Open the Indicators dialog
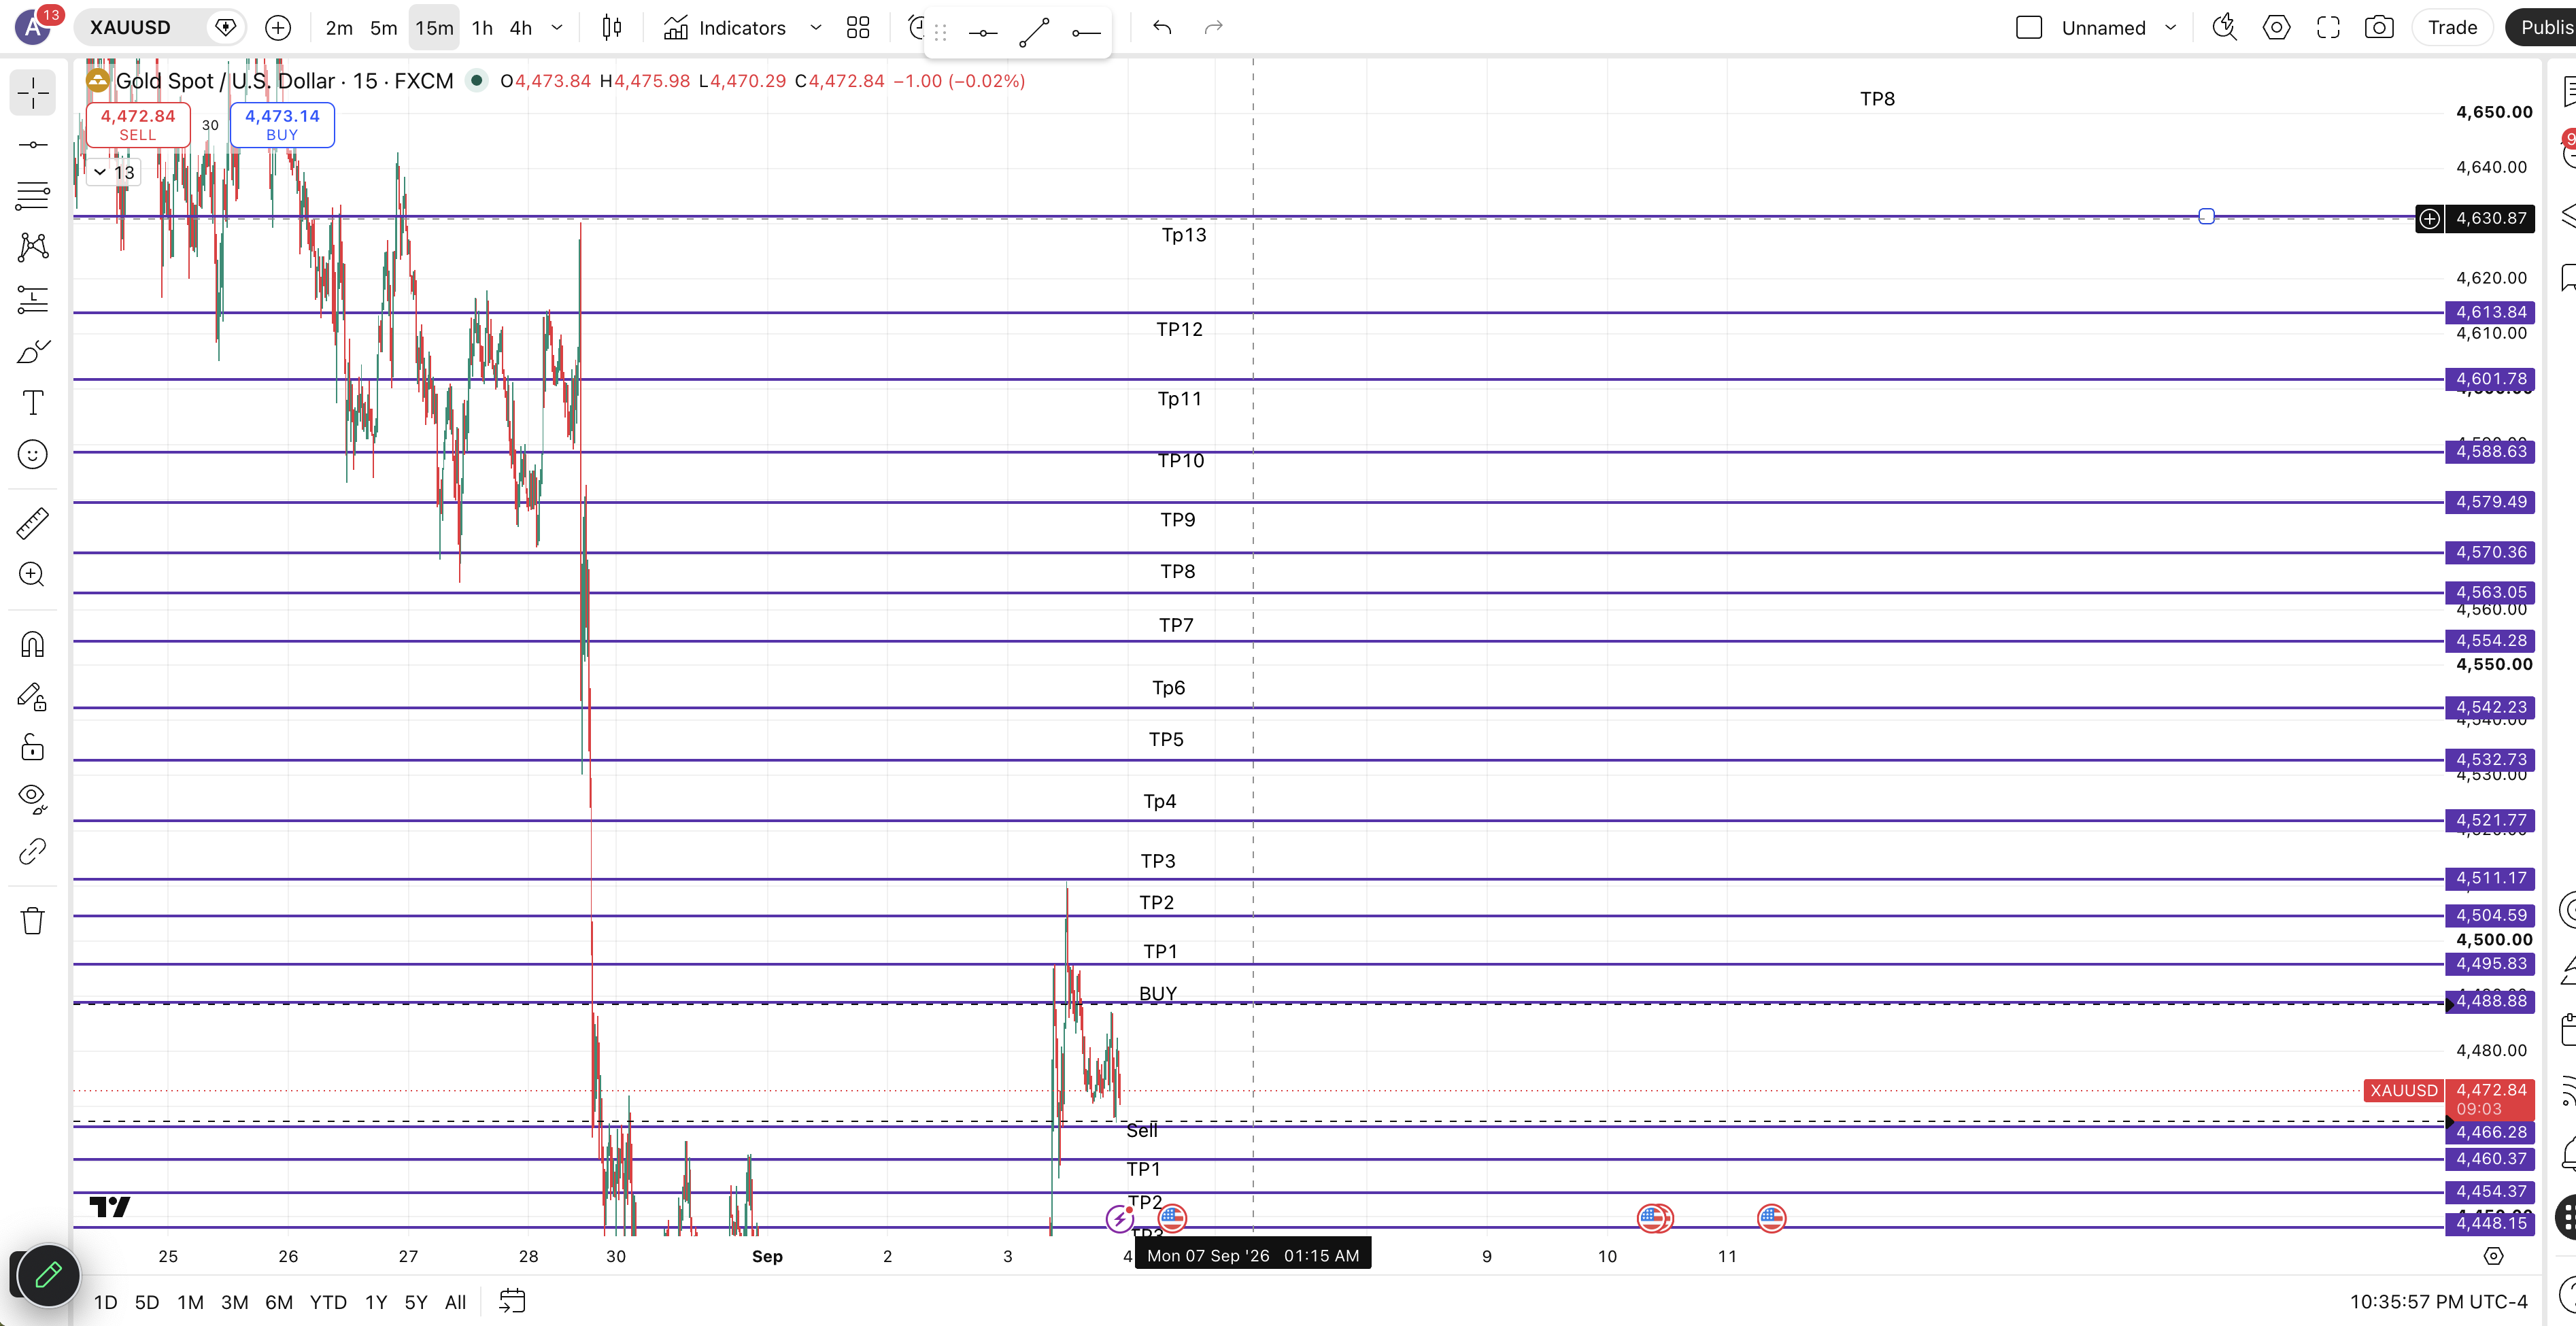 pos(725,28)
